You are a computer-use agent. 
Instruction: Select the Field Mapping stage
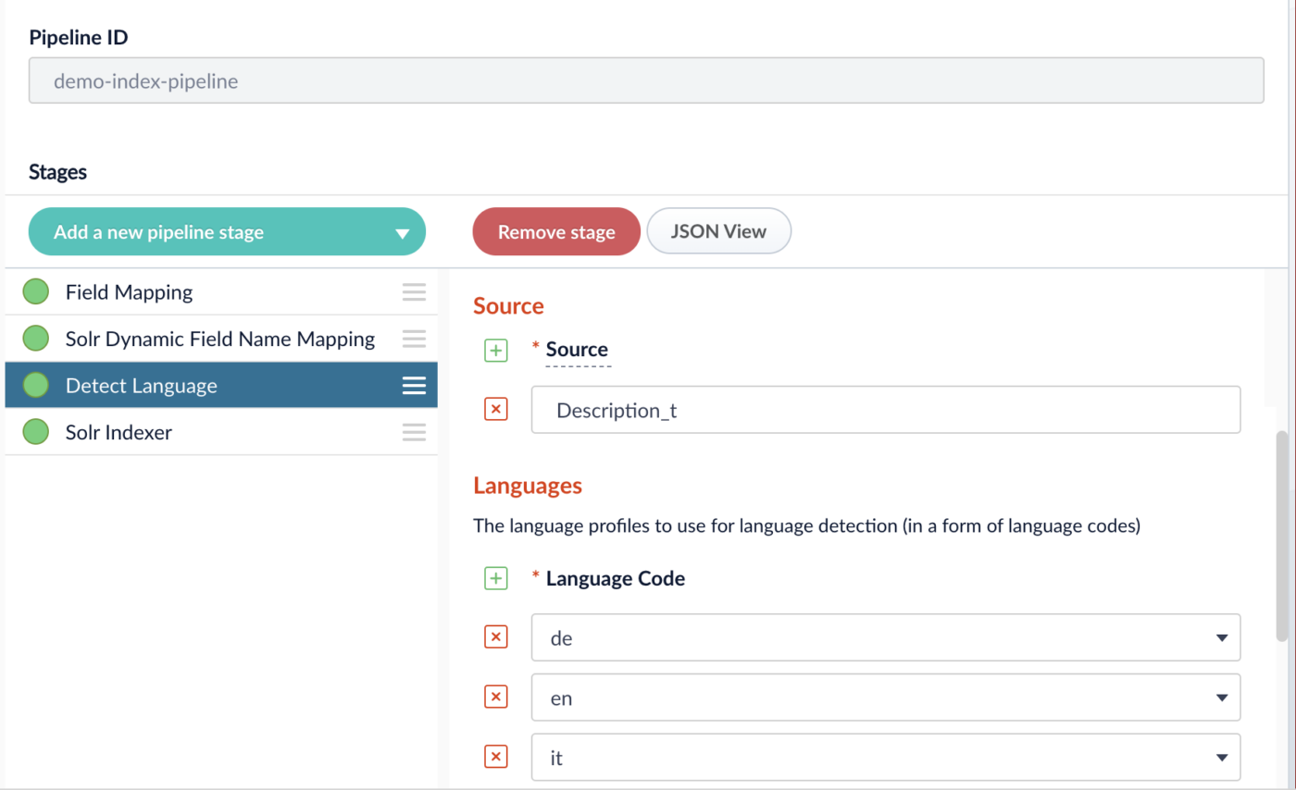129,292
